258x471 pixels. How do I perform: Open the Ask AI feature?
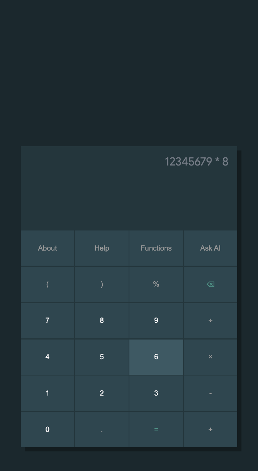click(210, 248)
